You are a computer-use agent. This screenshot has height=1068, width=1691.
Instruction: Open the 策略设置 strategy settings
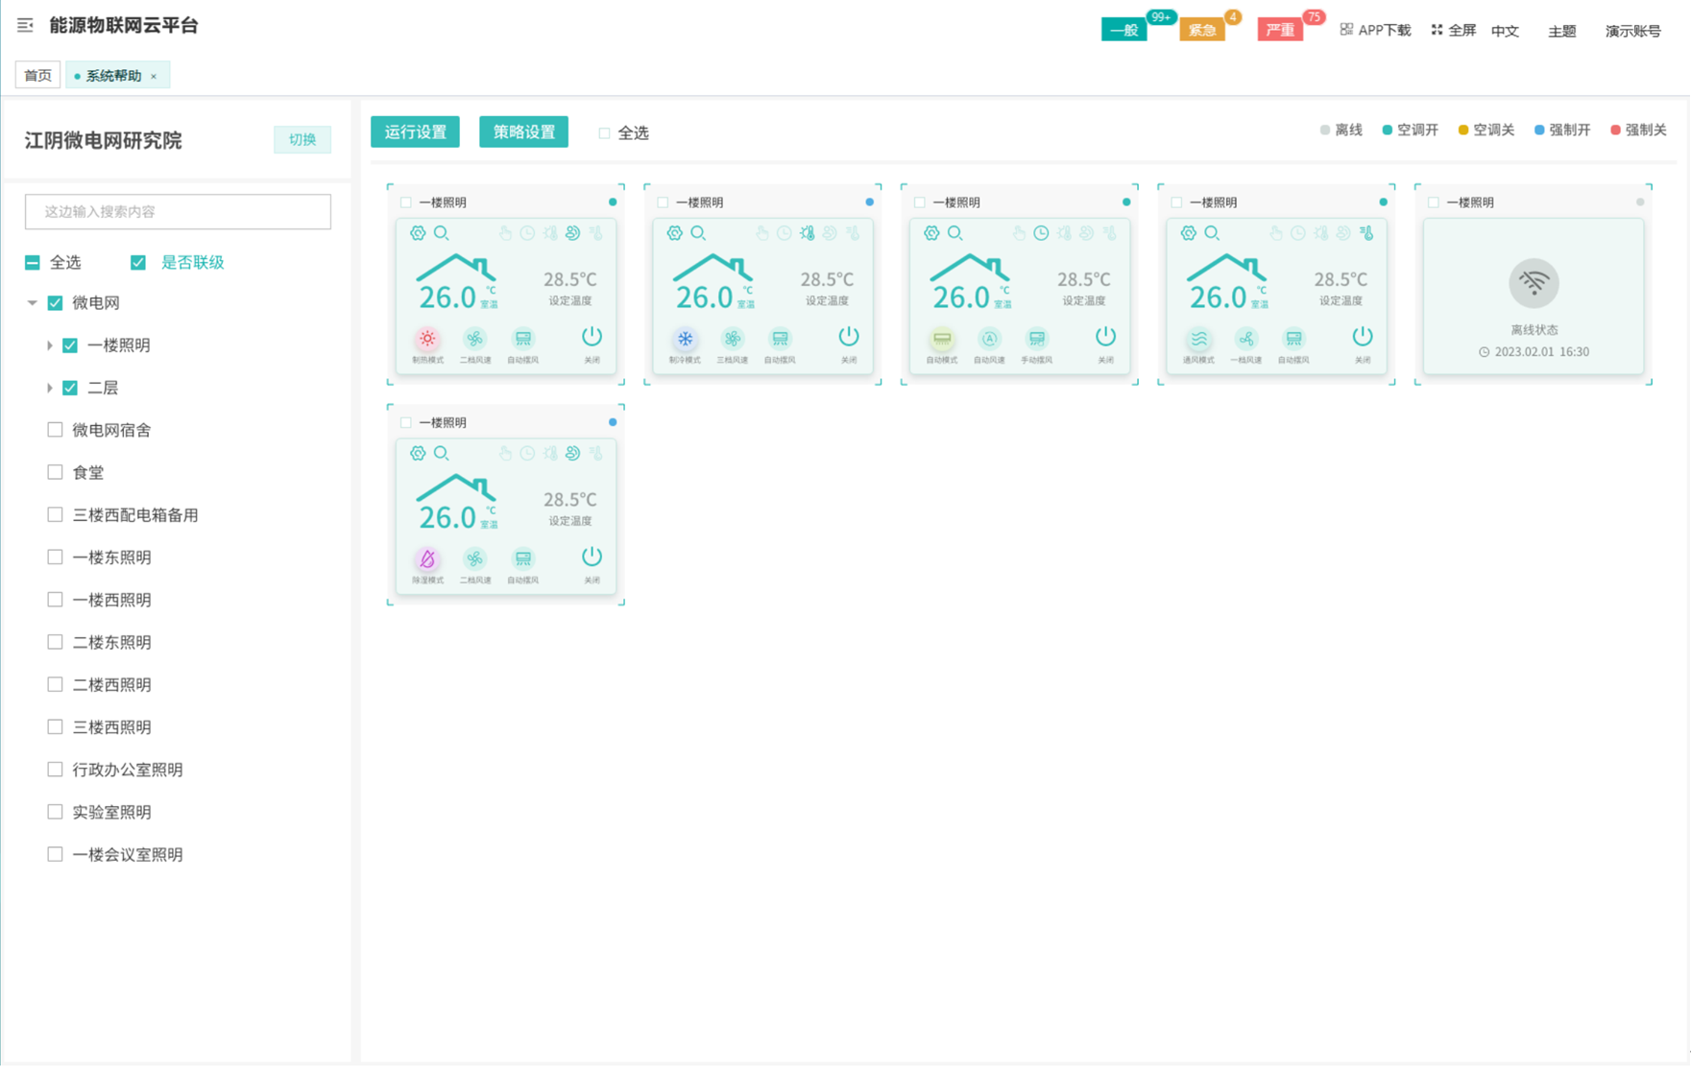524,132
